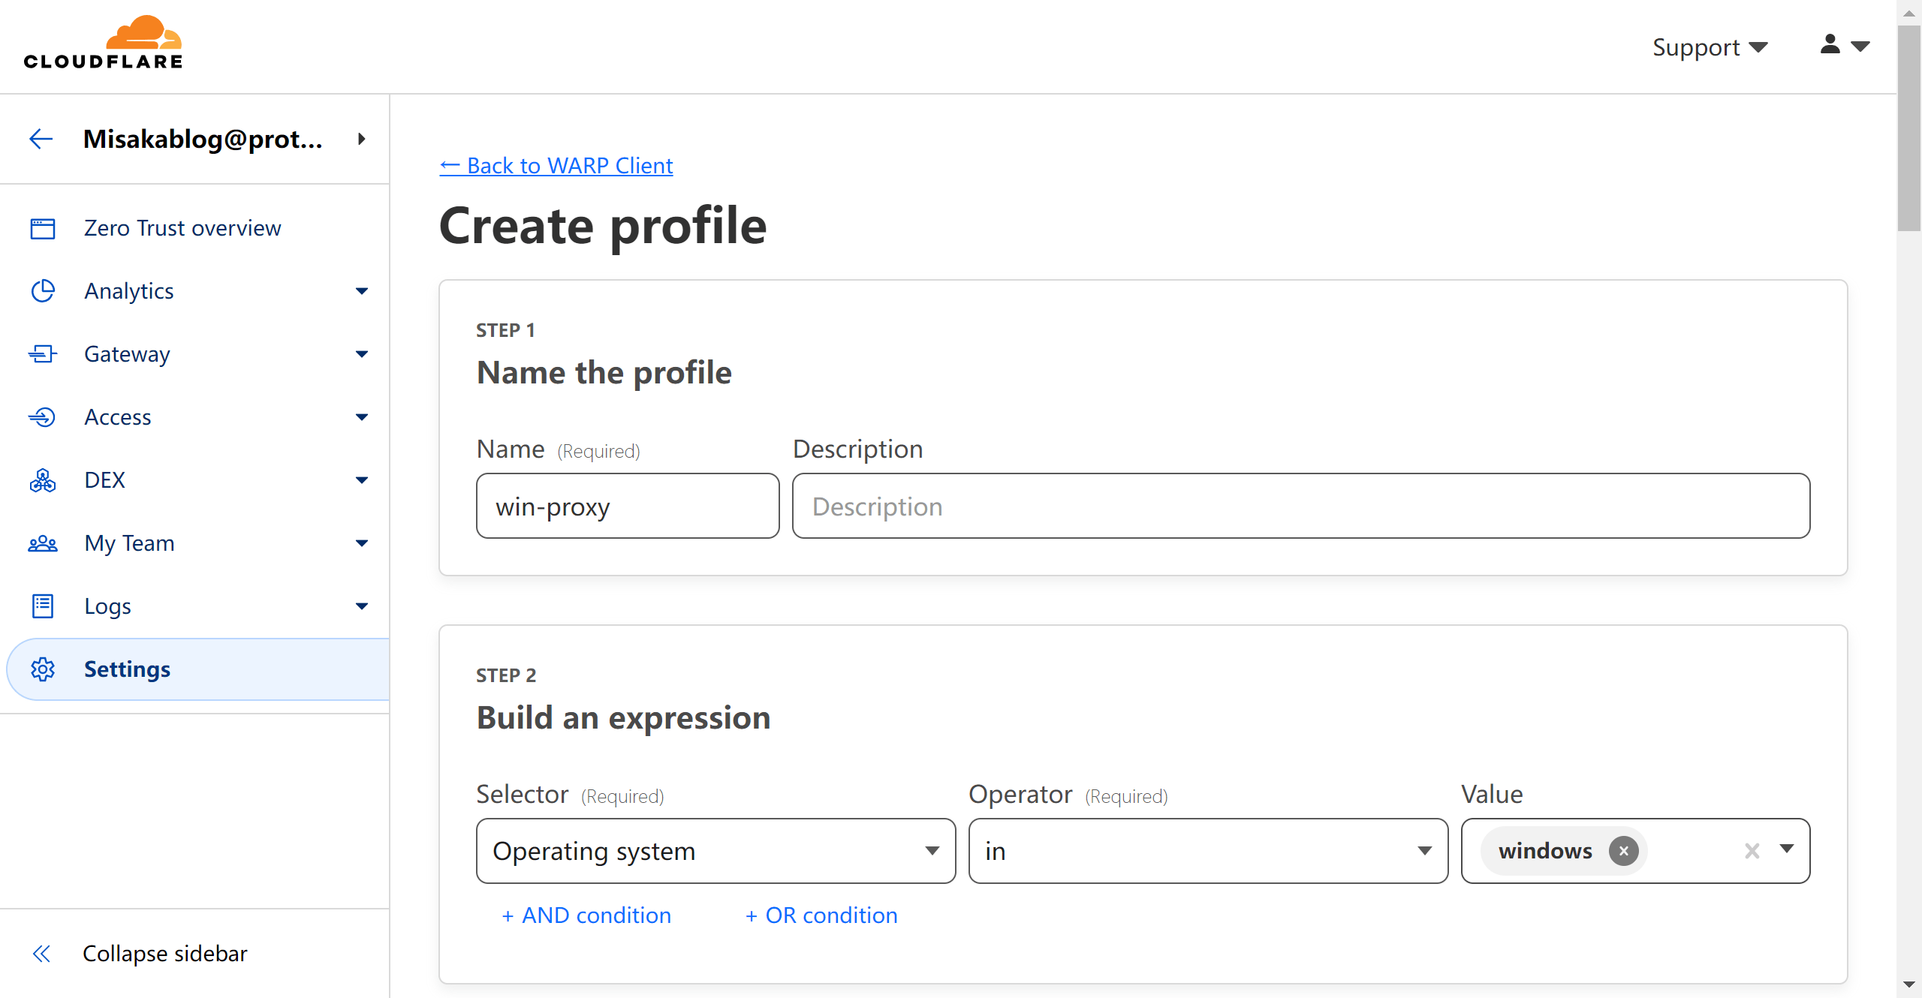The width and height of the screenshot is (1922, 998).
Task: Click the back arrow beside account name
Action: [x=41, y=139]
